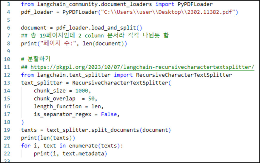Image resolution: width=260 pixels, height=163 pixels.
Task: Click RecursiveCharacterTextSplitter in the import on line 12
Action: 184,75
